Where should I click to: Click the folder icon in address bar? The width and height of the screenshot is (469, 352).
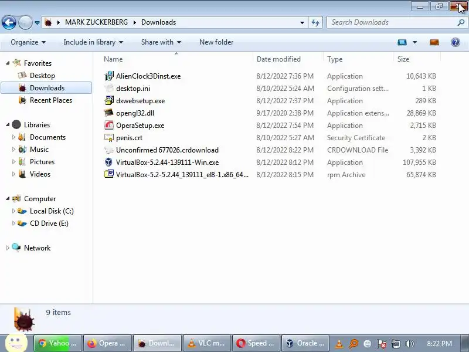tap(48, 22)
